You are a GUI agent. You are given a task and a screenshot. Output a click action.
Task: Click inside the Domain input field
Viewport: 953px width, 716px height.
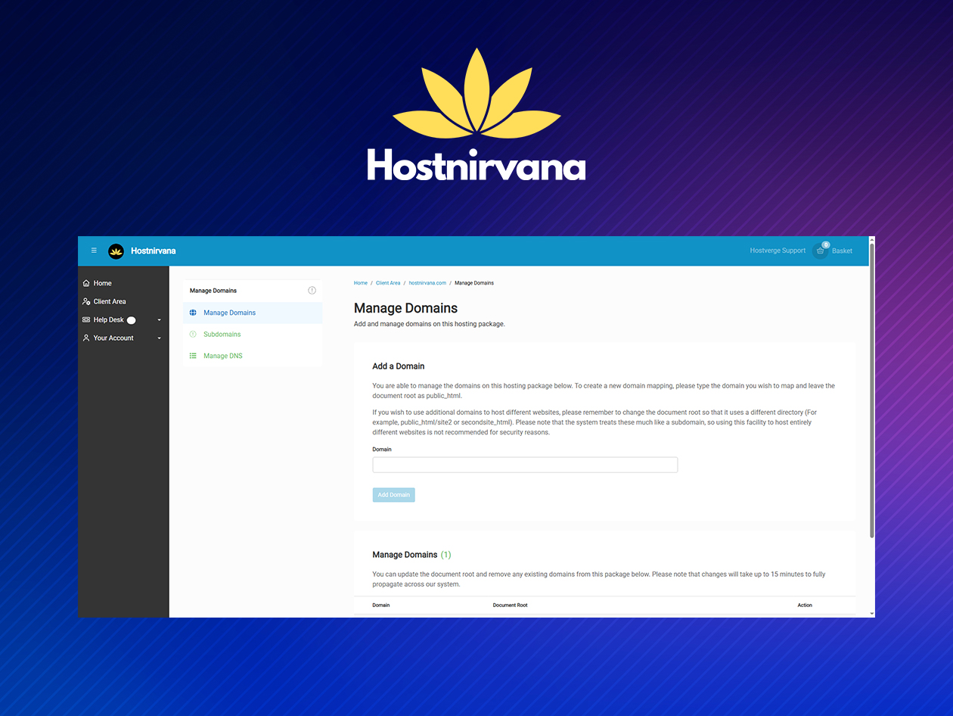coord(525,464)
